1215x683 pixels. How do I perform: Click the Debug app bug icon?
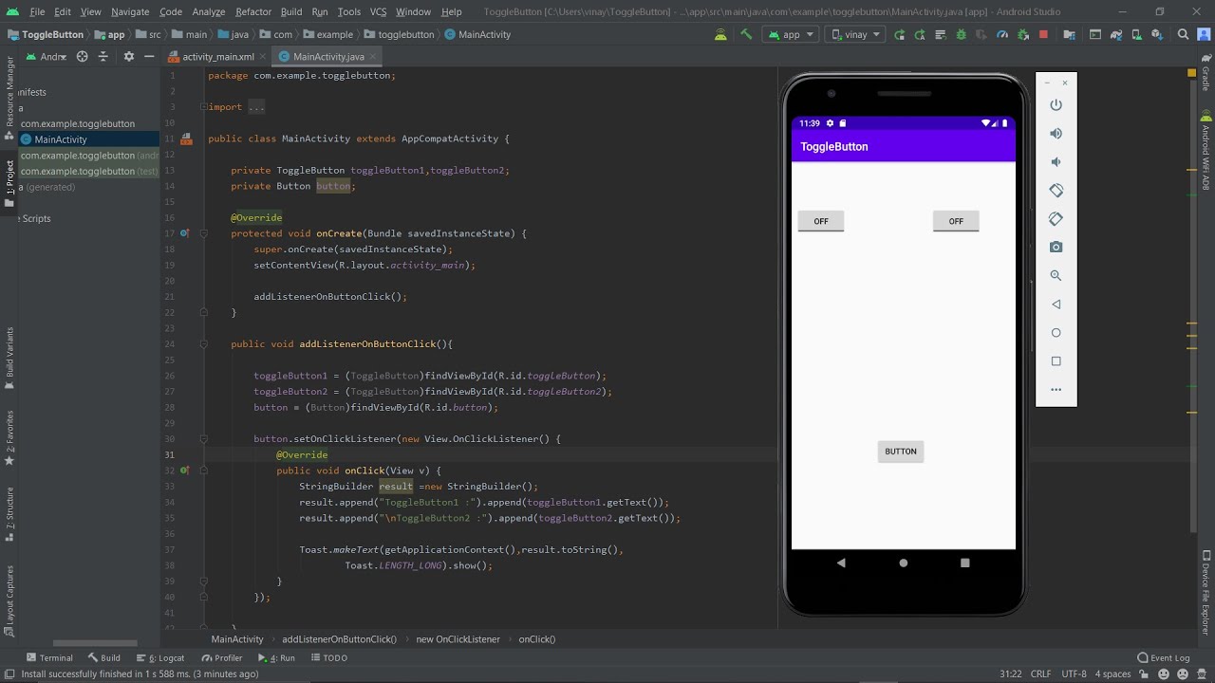tap(961, 34)
